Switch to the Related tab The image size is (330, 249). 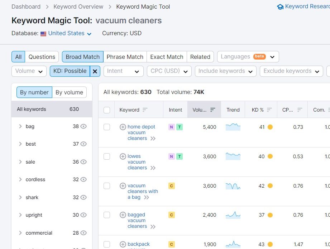pyautogui.click(x=200, y=57)
